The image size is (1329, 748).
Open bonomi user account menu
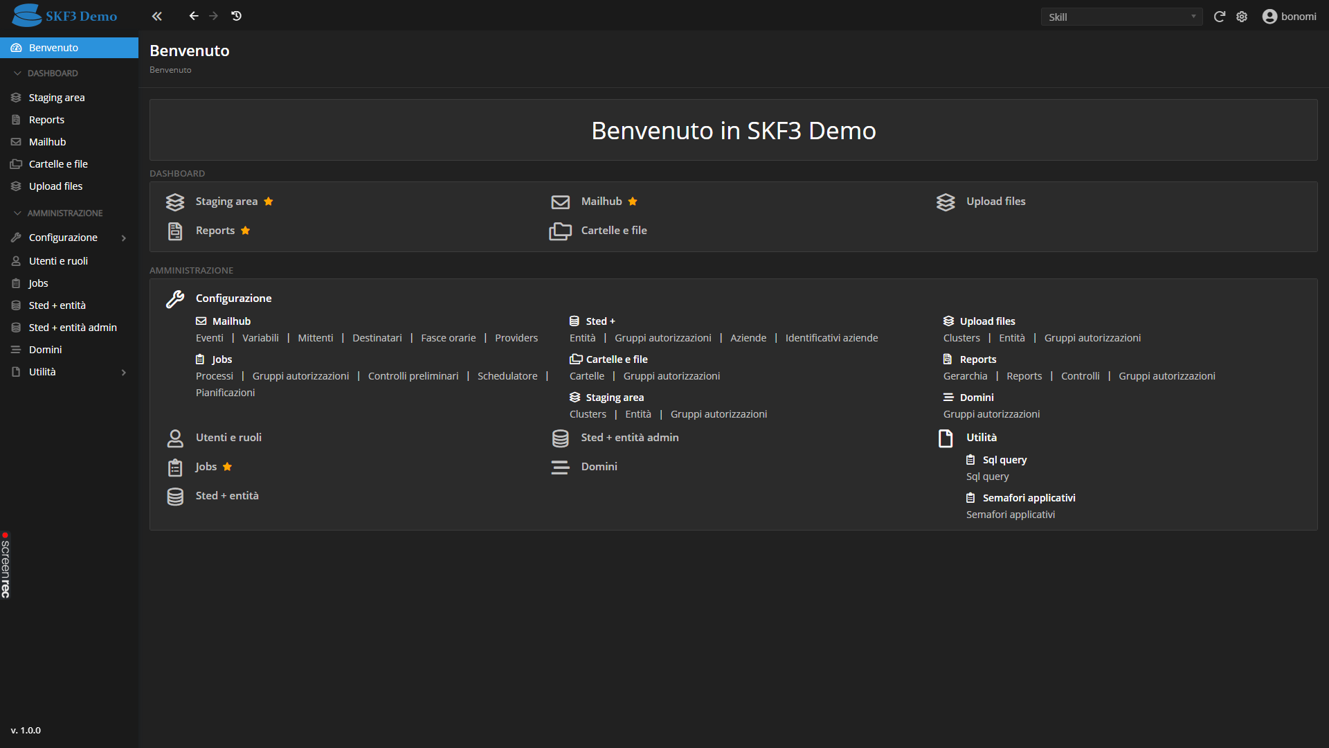pyautogui.click(x=1289, y=17)
